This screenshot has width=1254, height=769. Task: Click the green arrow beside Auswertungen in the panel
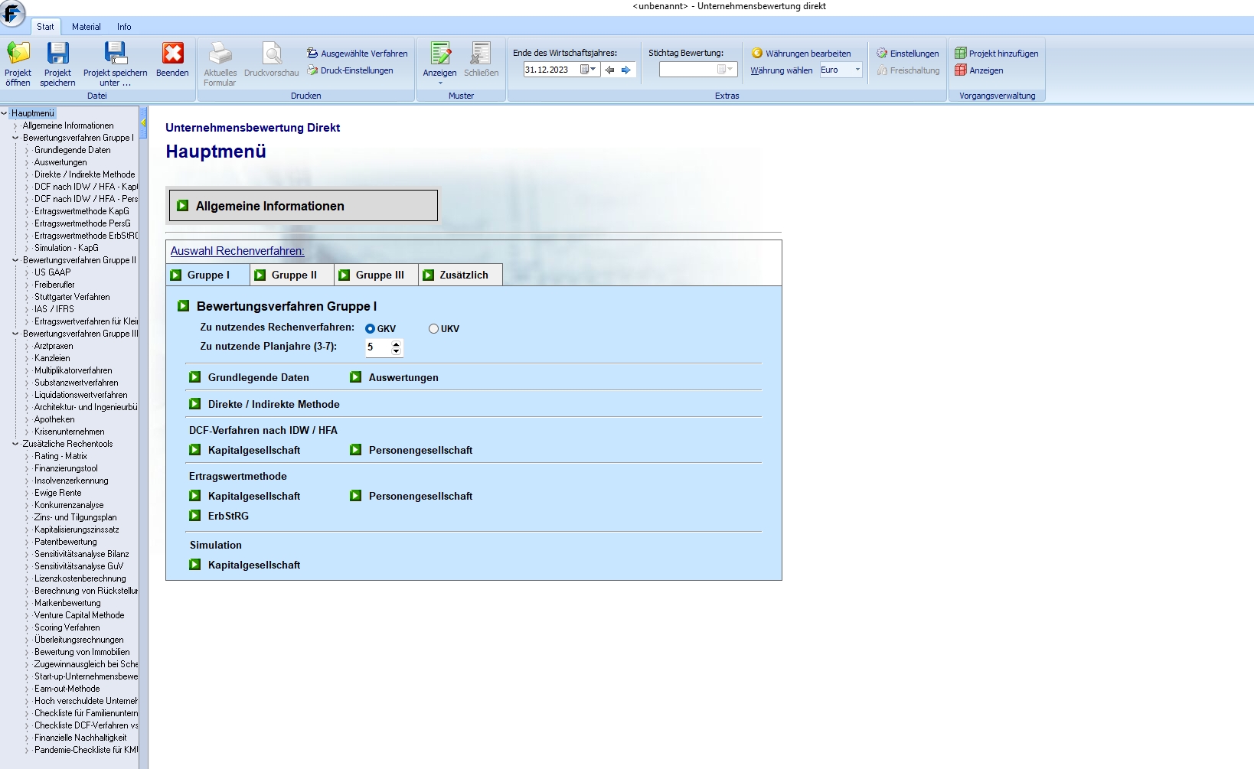(x=356, y=377)
